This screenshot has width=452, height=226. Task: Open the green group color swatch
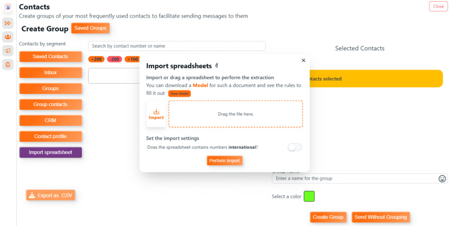(x=309, y=196)
